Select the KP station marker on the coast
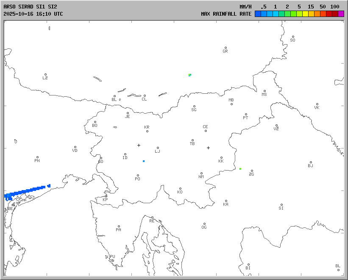 [106, 196]
